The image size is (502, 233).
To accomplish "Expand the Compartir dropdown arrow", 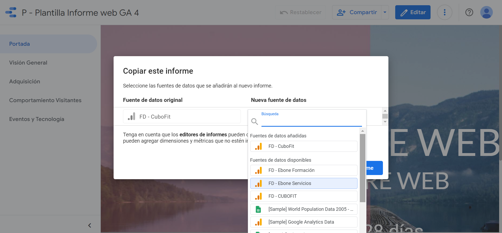I will pyautogui.click(x=385, y=12).
